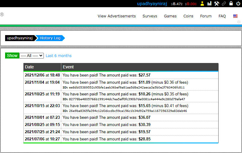Viewport: 242px width, 153px height.
Task: Click the padlock security icon
Action: (x=231, y=4)
